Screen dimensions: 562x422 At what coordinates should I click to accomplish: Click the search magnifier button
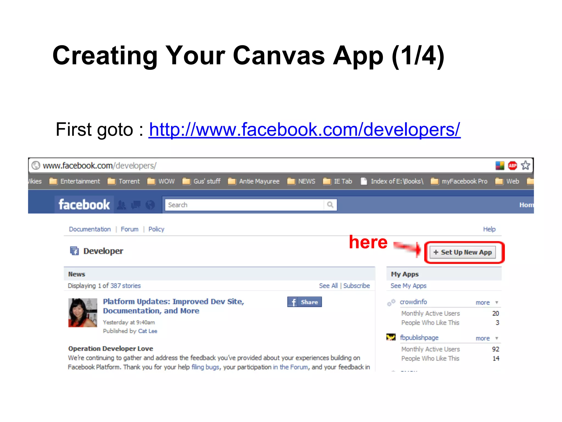[x=330, y=205]
